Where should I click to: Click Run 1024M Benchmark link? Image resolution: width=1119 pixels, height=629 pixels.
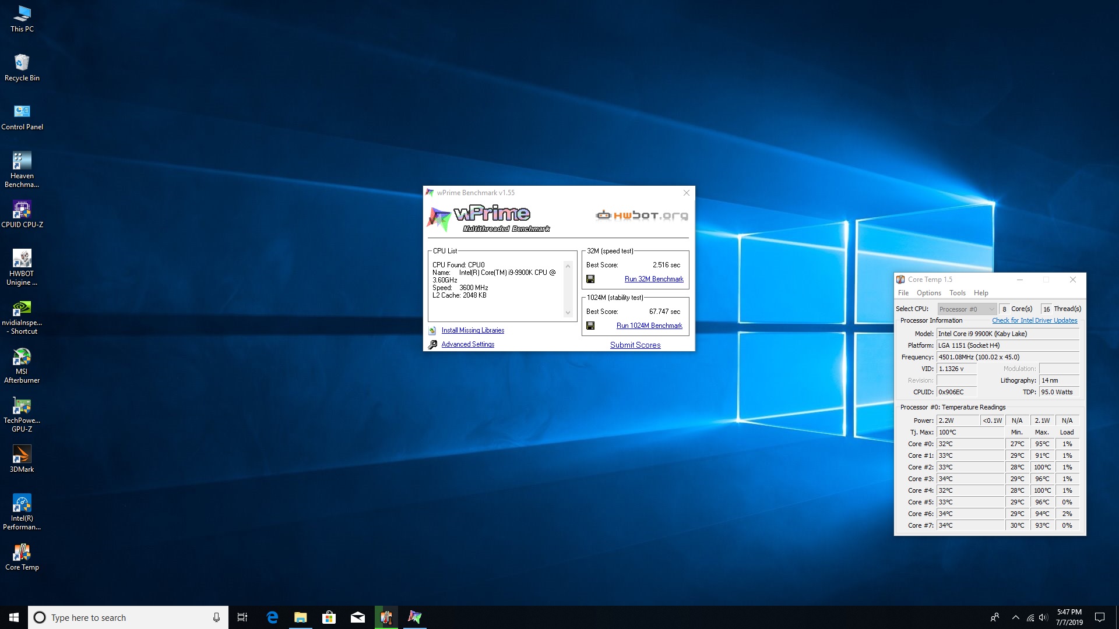tap(649, 326)
